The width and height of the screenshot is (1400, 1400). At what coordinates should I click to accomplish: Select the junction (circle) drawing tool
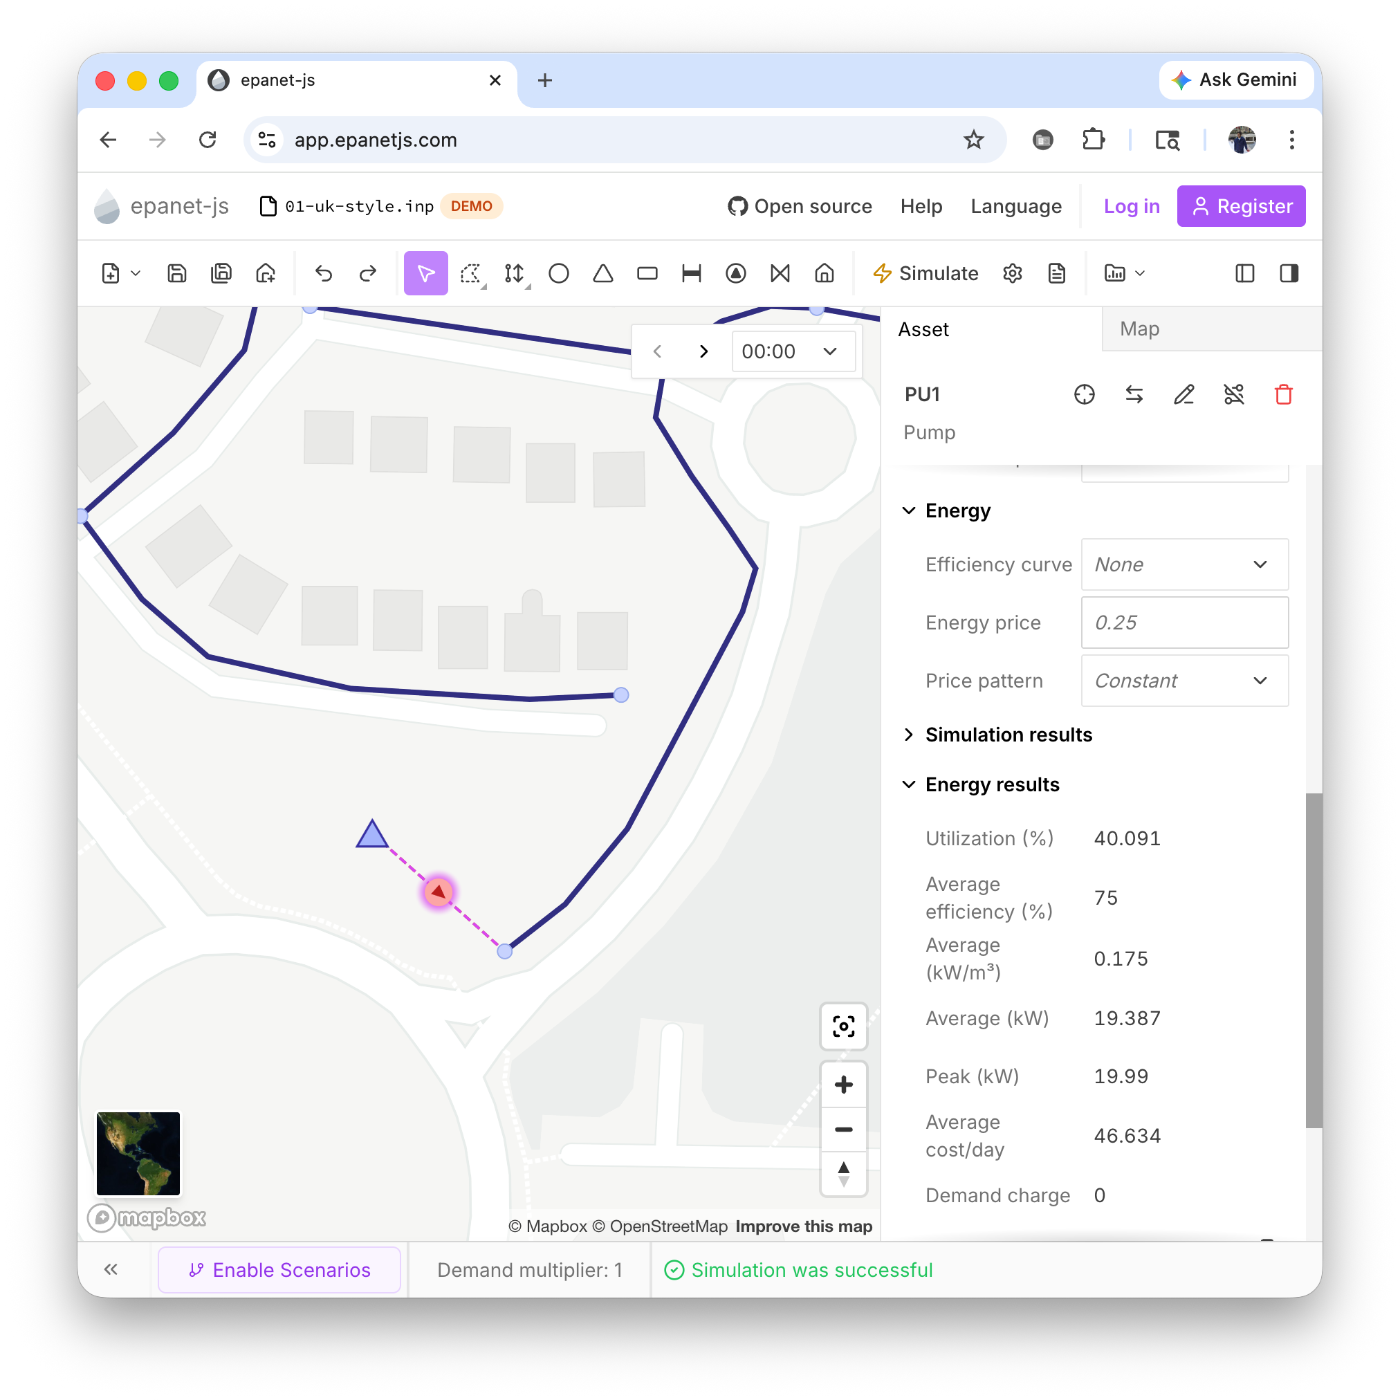(x=559, y=273)
